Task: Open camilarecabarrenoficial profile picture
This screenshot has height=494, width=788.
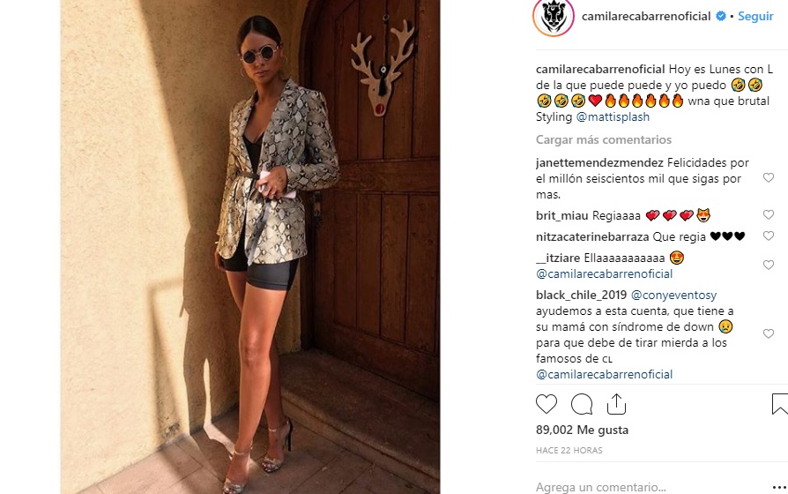Action: click(554, 17)
